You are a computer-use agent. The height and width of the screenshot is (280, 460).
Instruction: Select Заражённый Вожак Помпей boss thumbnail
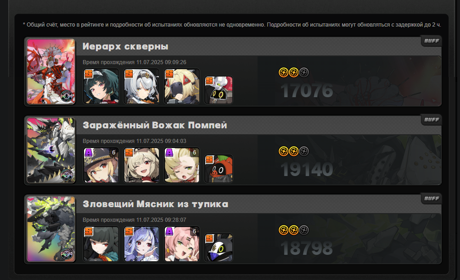(51, 150)
